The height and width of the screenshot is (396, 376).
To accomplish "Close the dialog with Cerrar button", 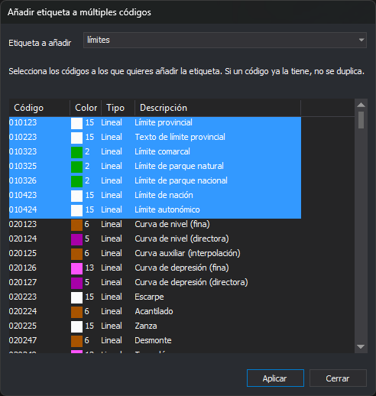I will point(338,378).
